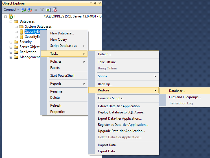
Task: Click the Disconnect server icon
Action: click(30, 10)
